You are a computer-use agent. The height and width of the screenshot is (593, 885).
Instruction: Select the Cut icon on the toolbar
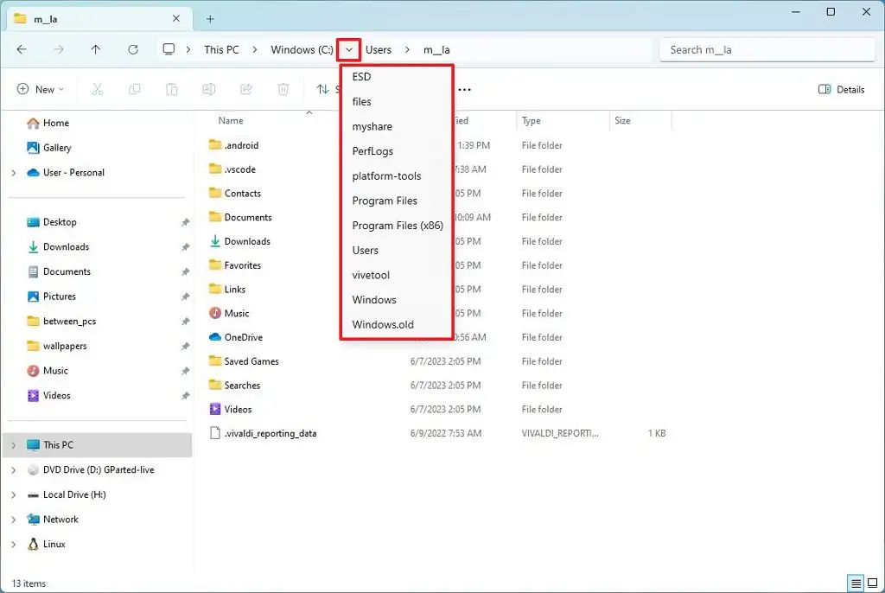98,89
